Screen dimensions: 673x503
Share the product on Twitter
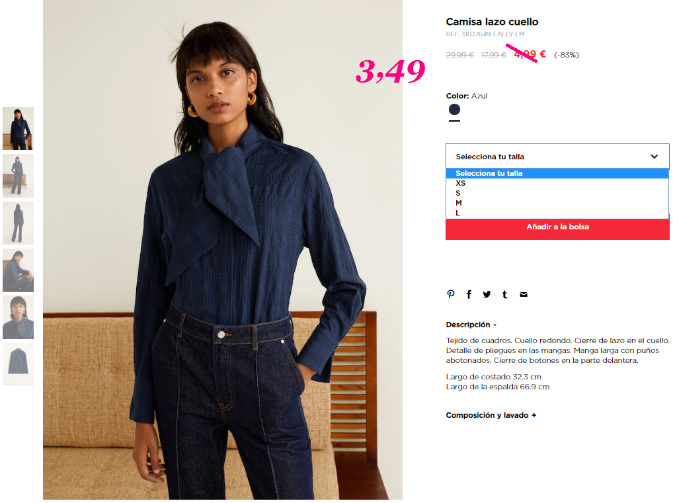(487, 294)
